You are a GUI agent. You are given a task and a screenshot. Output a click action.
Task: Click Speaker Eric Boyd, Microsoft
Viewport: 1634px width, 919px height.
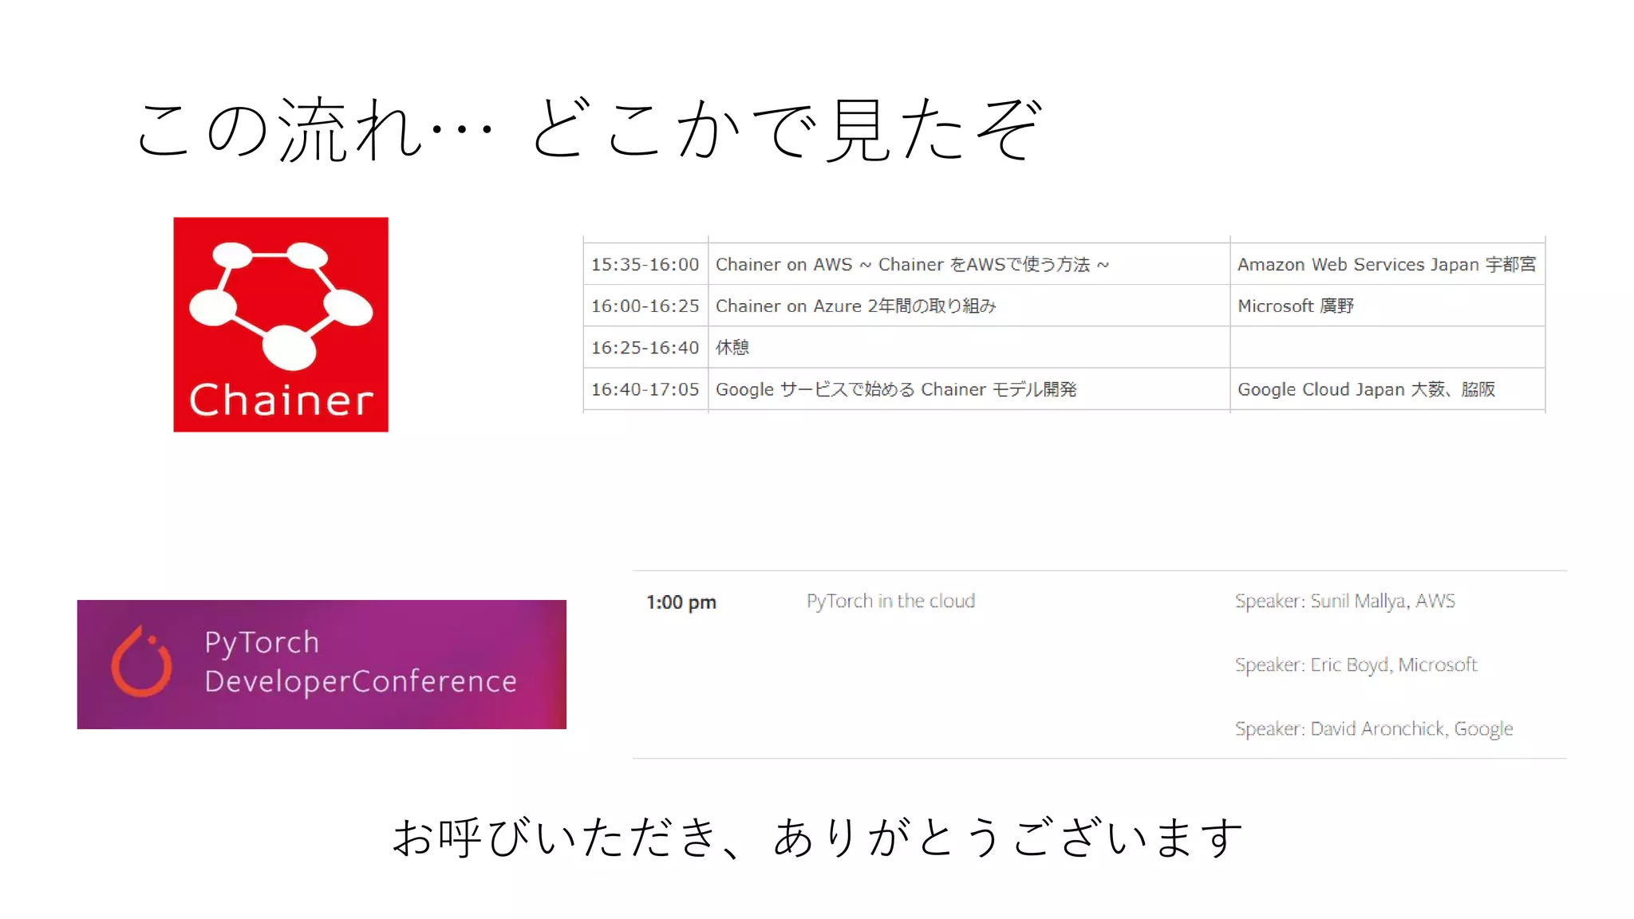pos(1356,665)
